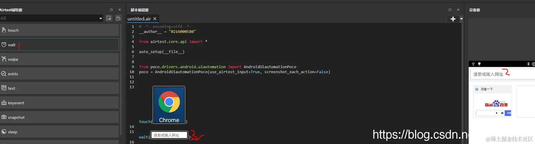The image size is (535, 144).
Task: Select the snapshot command
Action: coord(59,117)
